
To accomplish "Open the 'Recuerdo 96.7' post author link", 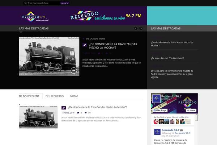I will (x=170, y=130).
